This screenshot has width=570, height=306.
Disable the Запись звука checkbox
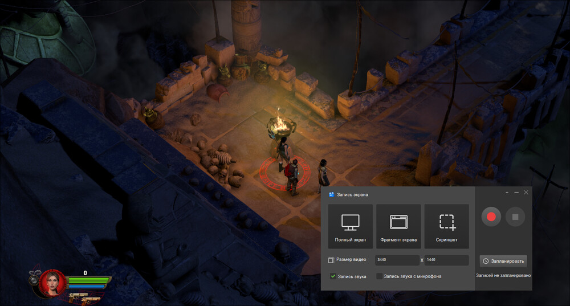pos(333,276)
